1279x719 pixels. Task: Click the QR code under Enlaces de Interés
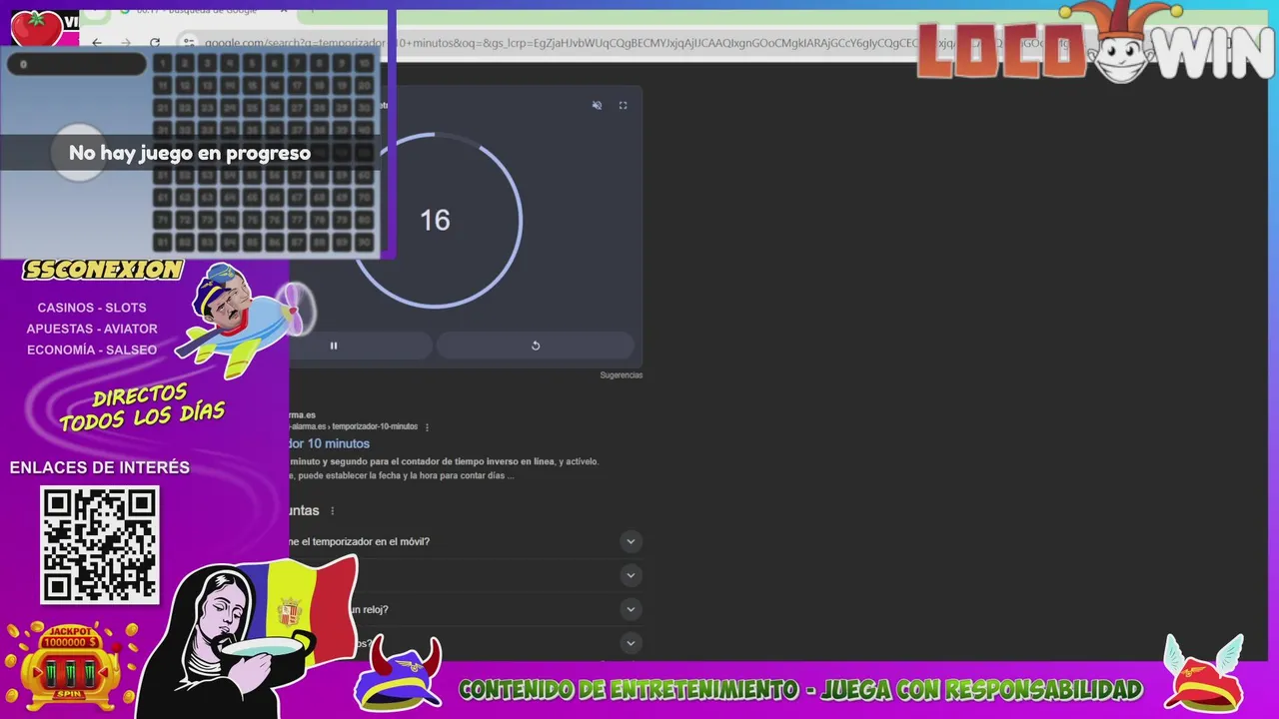click(99, 544)
